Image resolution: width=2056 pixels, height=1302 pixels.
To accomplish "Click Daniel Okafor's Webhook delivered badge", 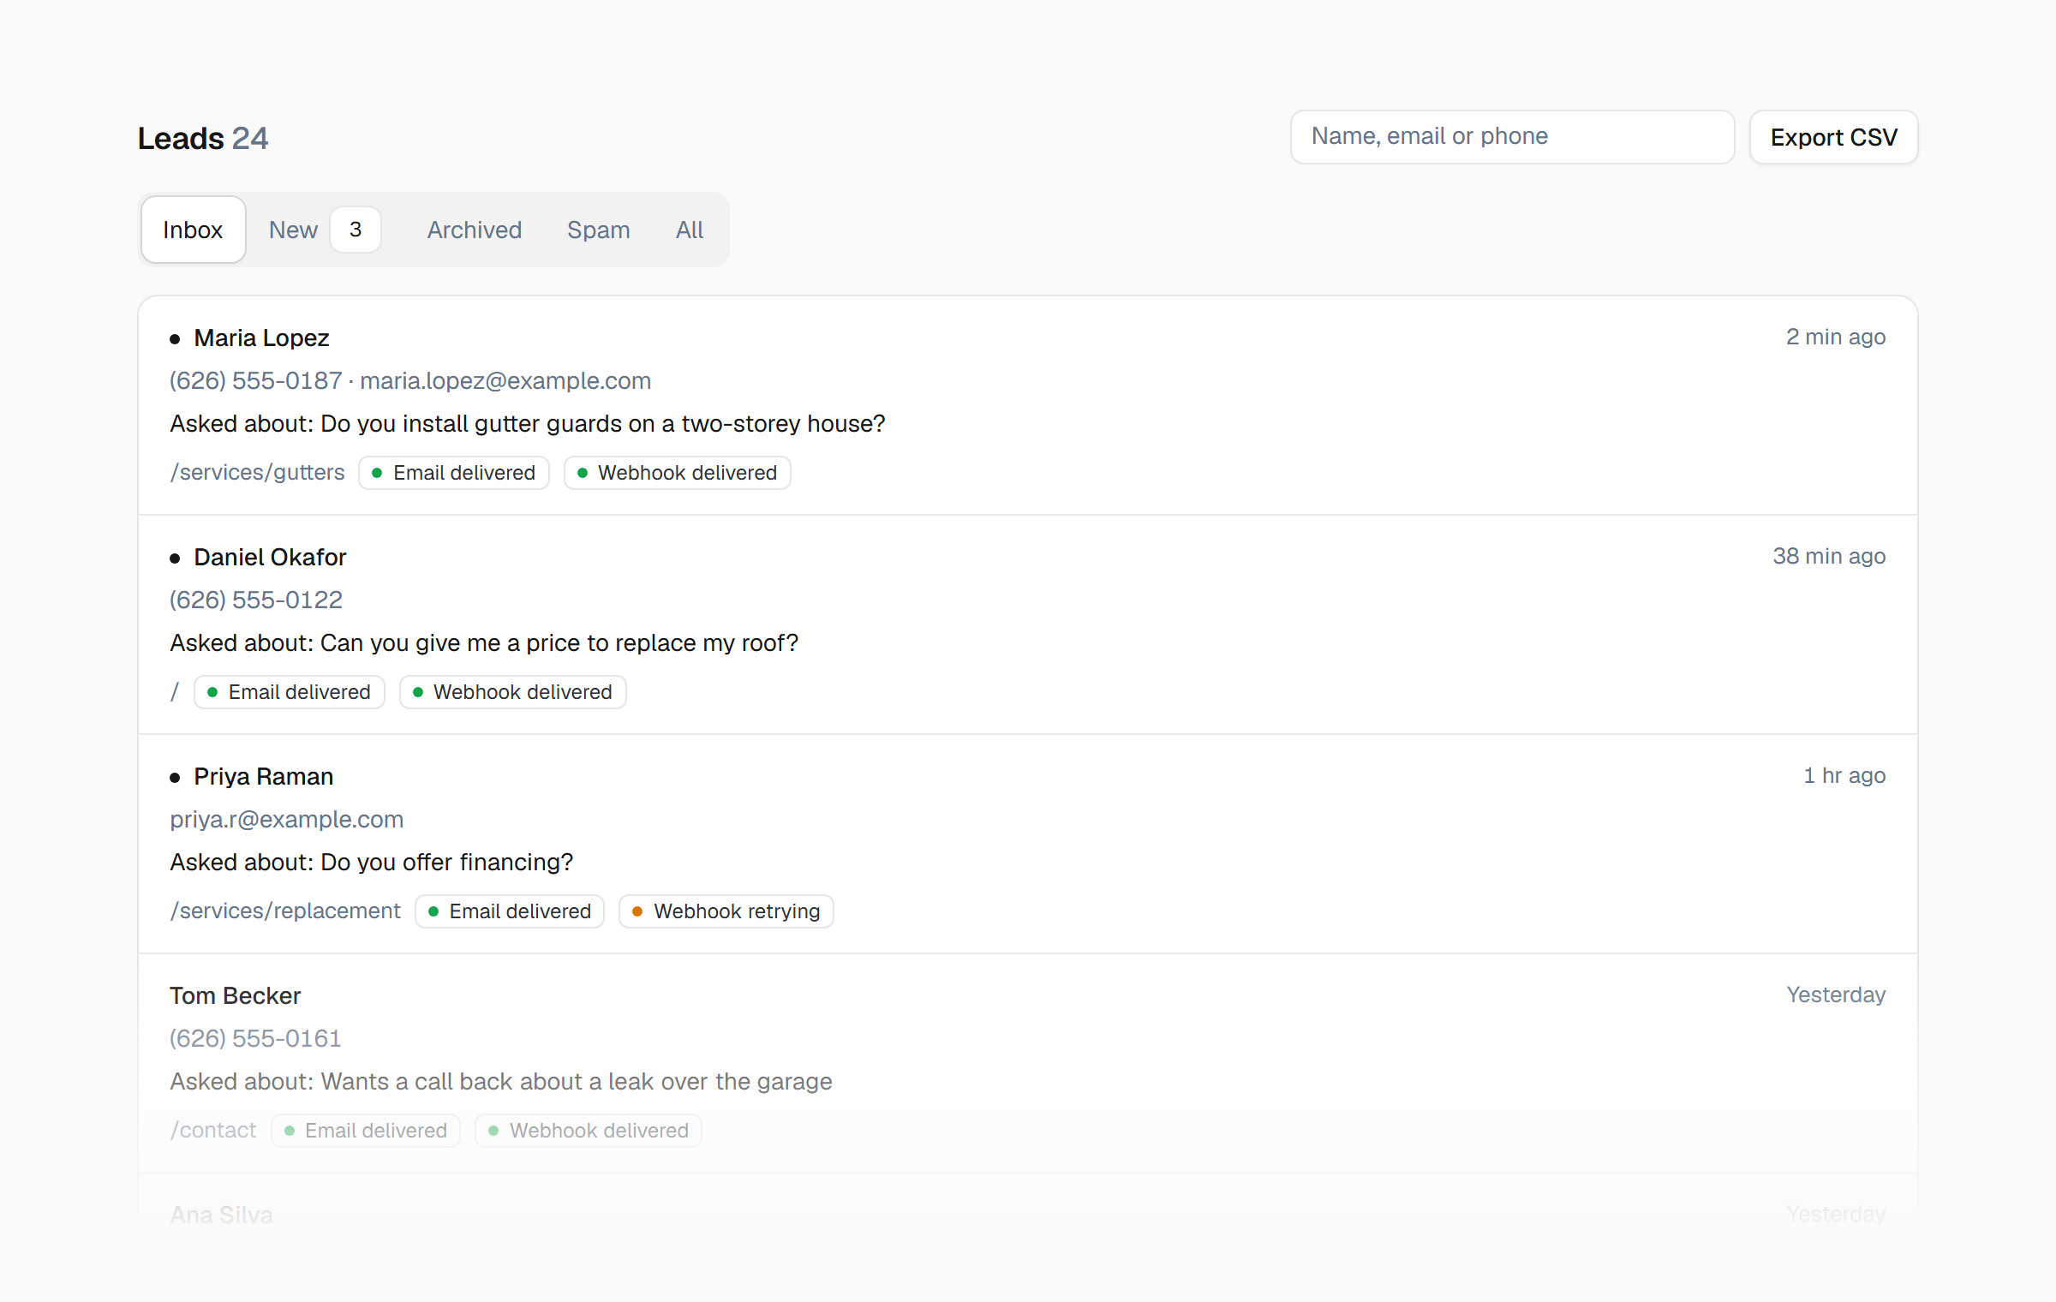I will click(x=512, y=692).
